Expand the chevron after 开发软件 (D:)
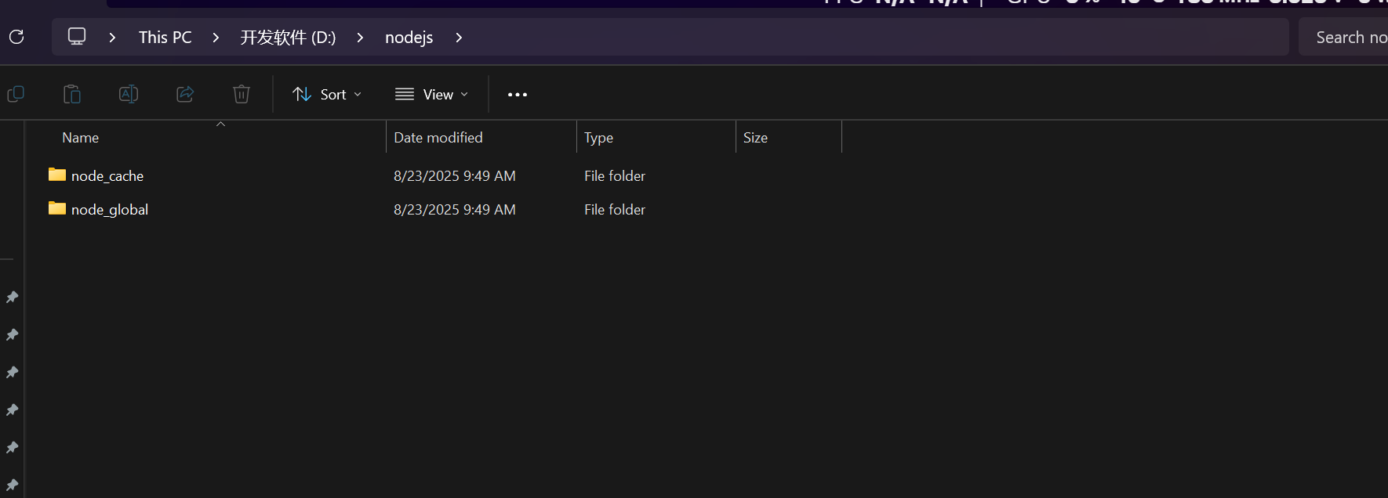This screenshot has height=498, width=1388. [360, 38]
